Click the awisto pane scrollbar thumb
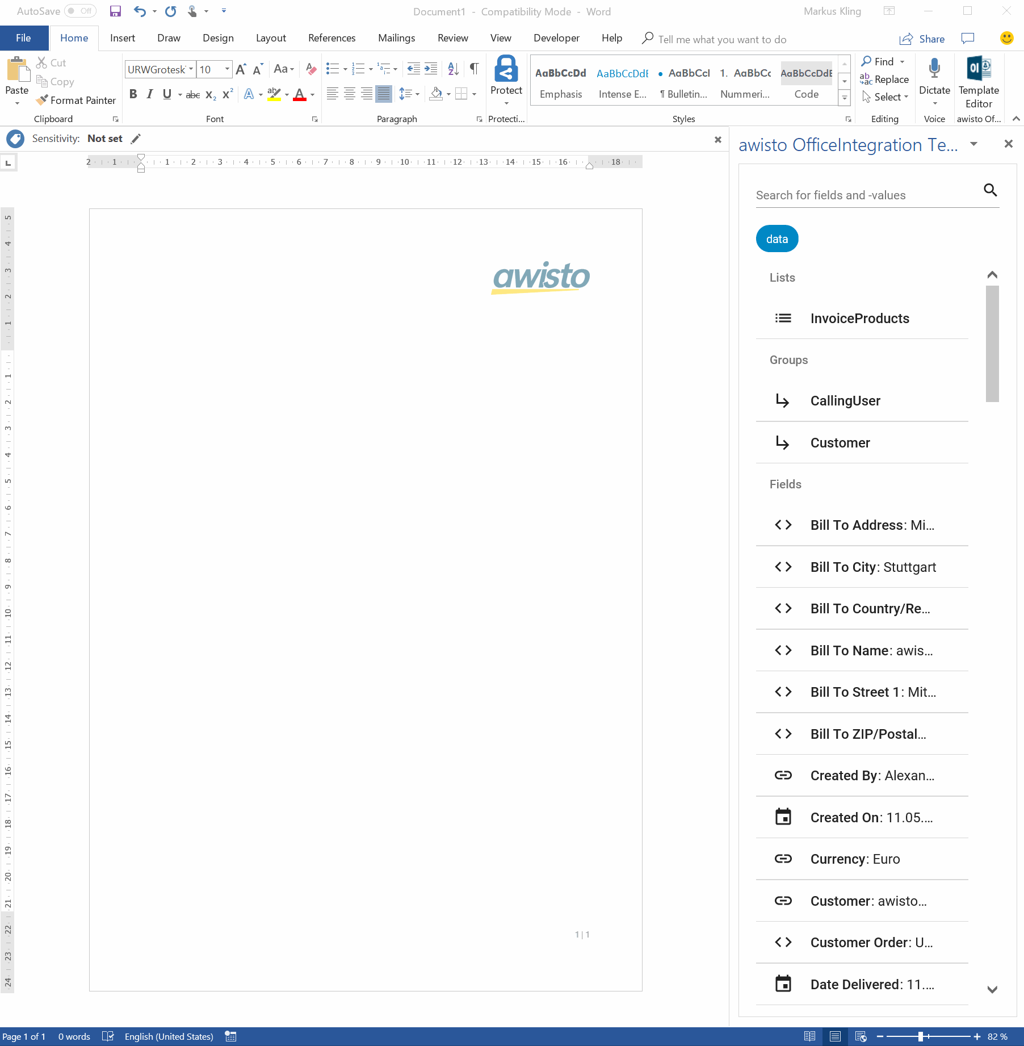 pos(992,344)
